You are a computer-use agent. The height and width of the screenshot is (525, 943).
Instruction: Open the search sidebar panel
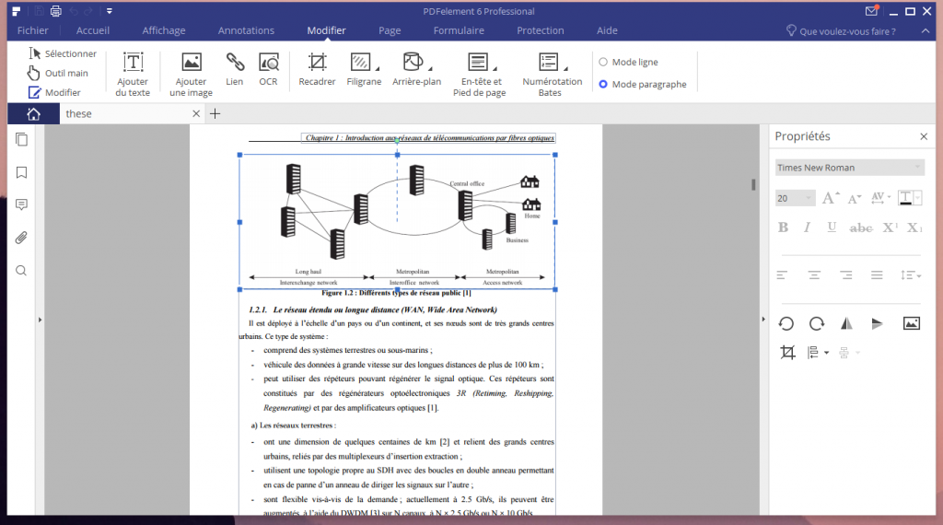tap(22, 271)
